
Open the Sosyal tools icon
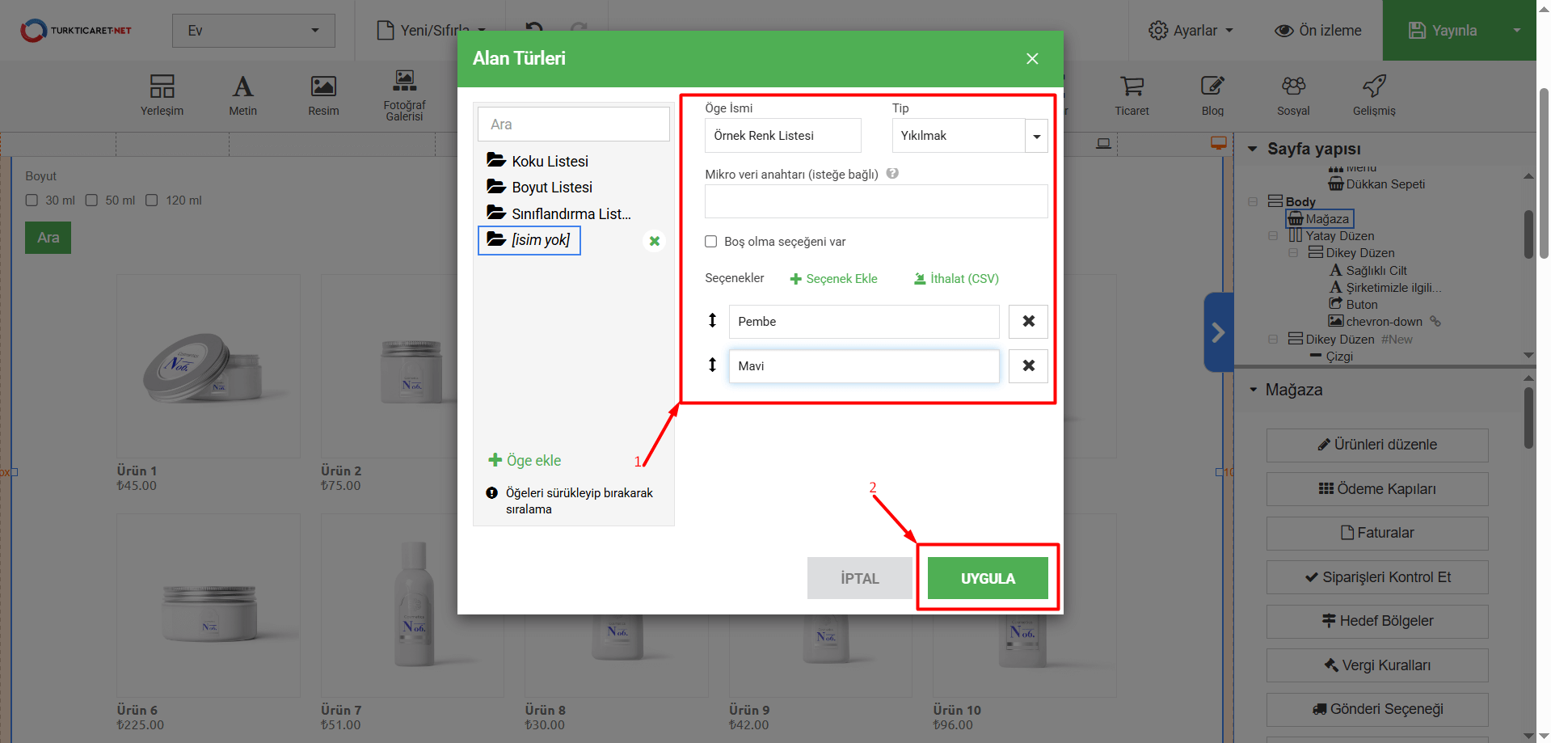point(1293,87)
